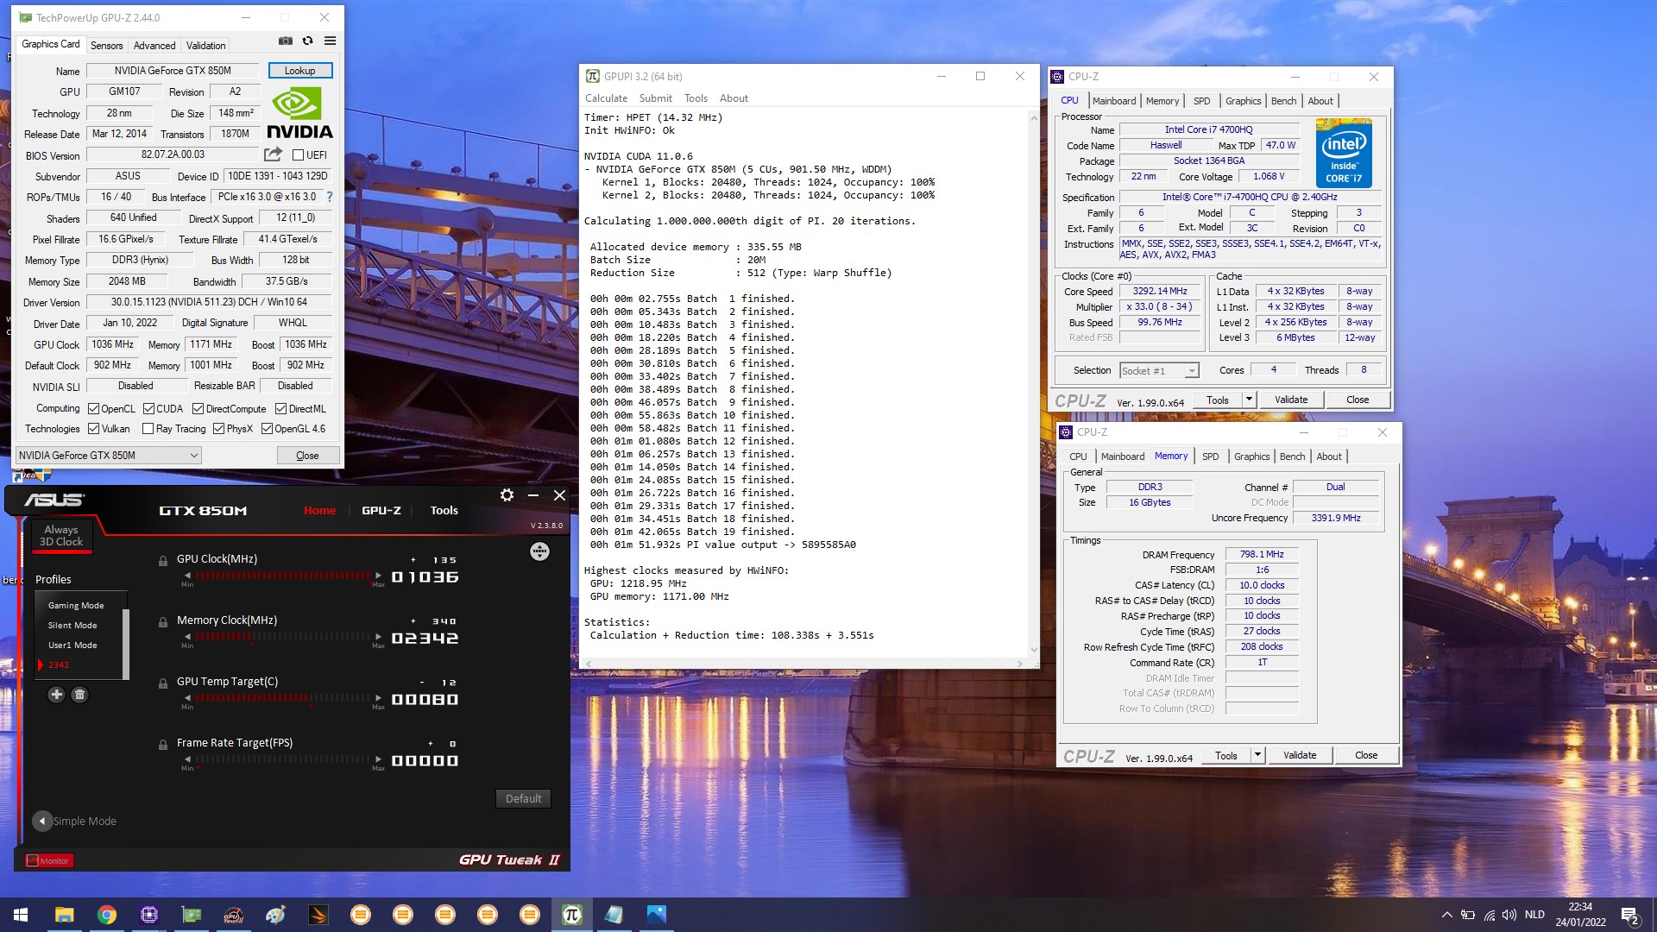Click the GPU-Z screenshot camera icon

(286, 41)
